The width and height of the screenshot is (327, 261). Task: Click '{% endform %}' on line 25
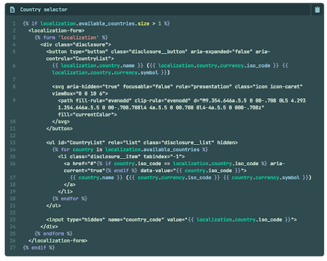[54, 234]
